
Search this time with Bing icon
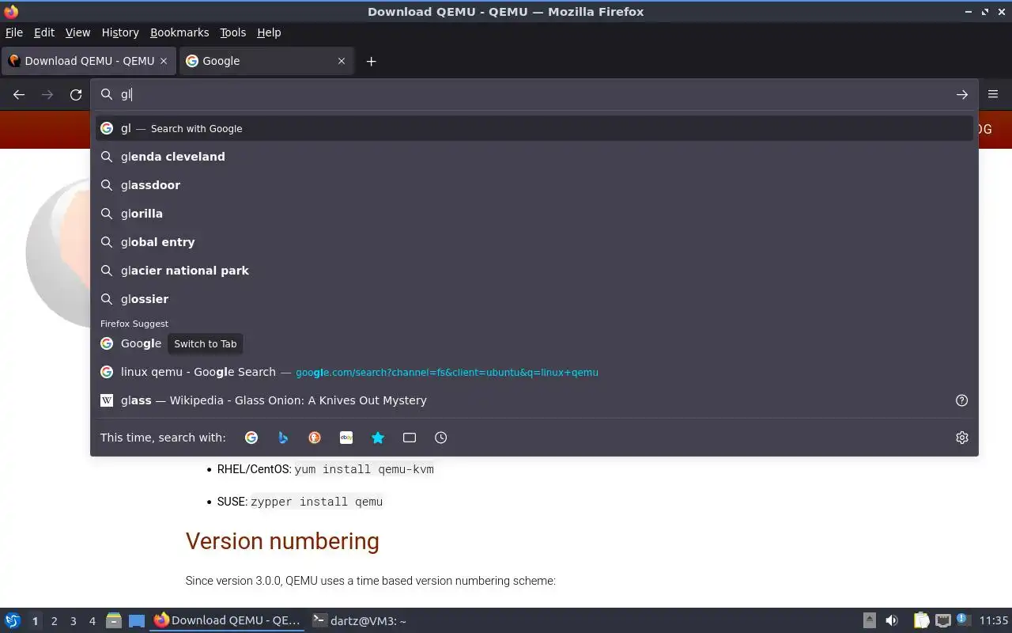pyautogui.click(x=283, y=438)
